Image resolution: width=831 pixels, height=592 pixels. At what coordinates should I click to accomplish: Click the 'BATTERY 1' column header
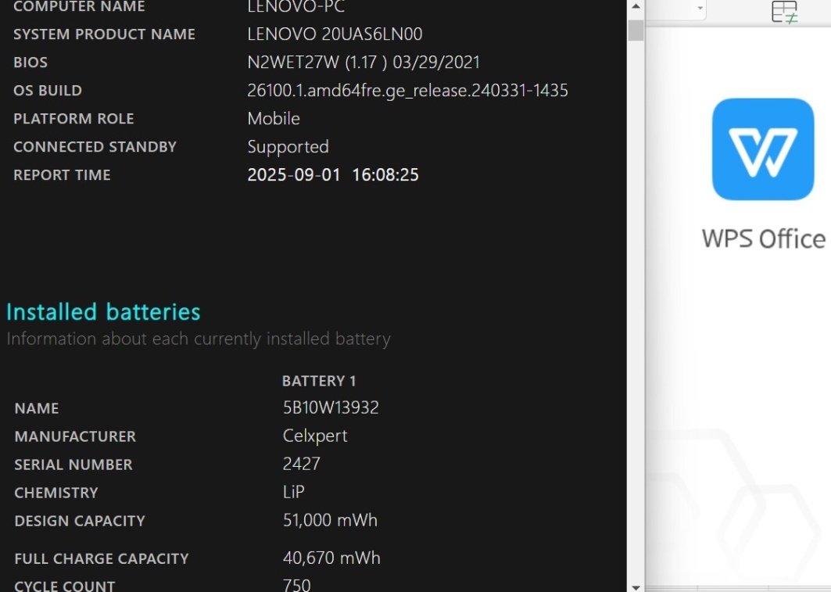click(x=319, y=381)
